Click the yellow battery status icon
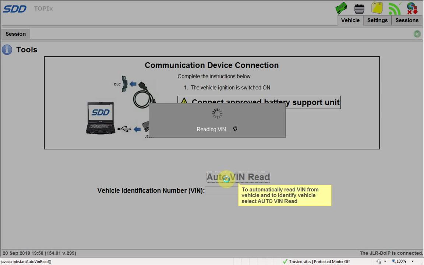This screenshot has width=424, height=265. click(x=377, y=8)
